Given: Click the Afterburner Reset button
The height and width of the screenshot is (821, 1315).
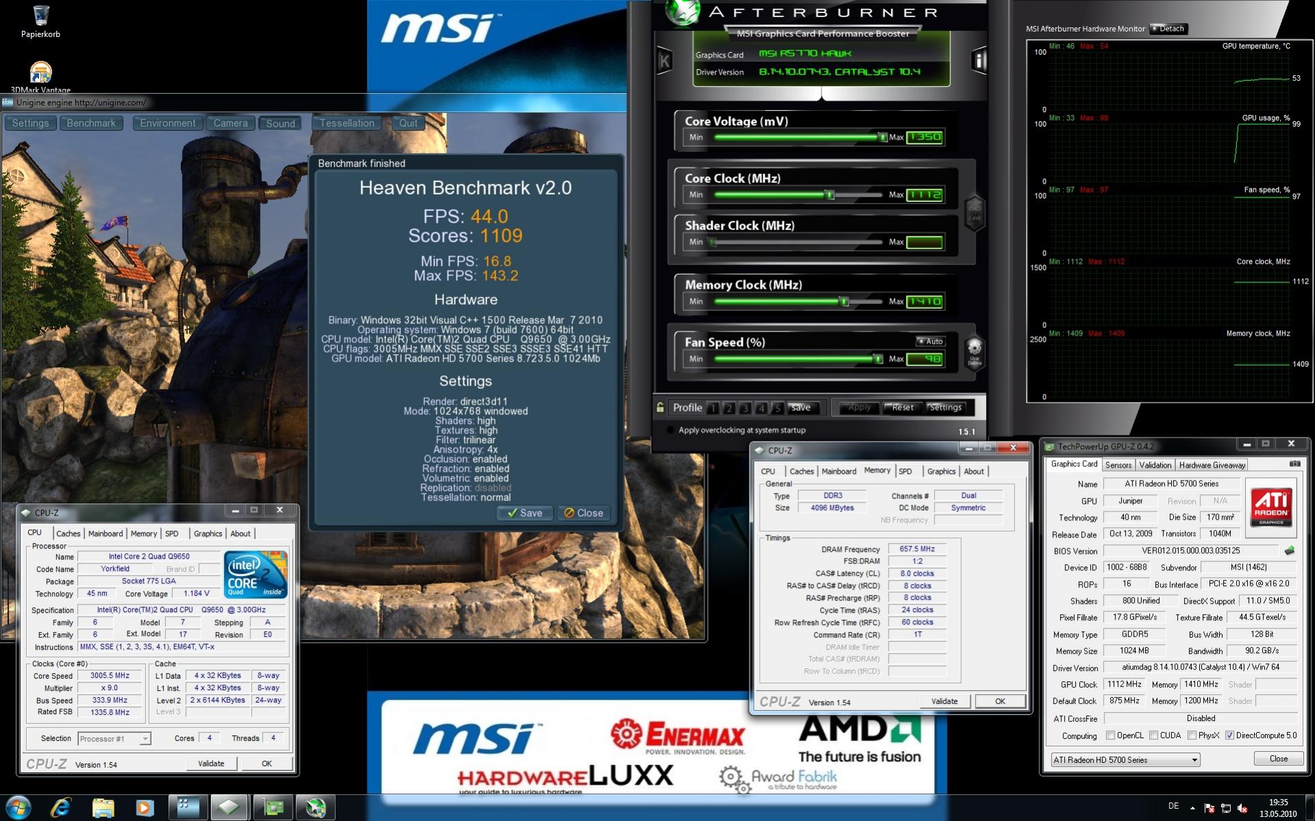Looking at the screenshot, I should pos(902,407).
